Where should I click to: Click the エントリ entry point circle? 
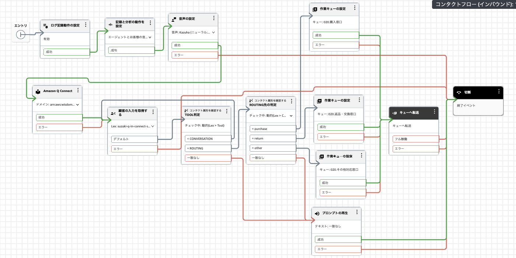pos(21,34)
